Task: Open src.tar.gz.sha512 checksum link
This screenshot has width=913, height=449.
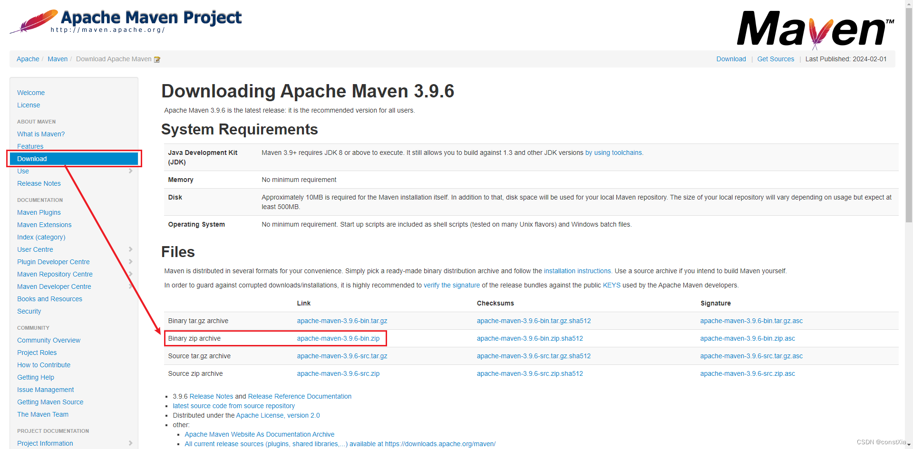Action: [534, 356]
